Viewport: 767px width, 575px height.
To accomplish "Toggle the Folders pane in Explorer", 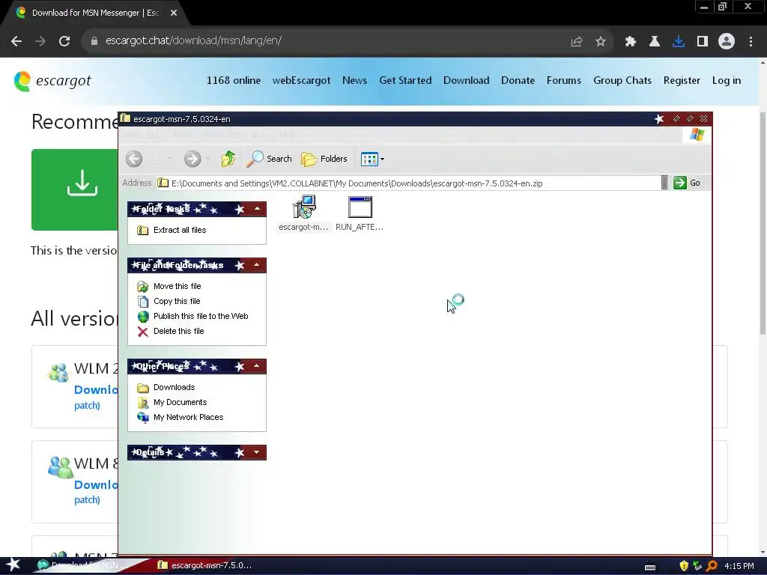I will (324, 159).
